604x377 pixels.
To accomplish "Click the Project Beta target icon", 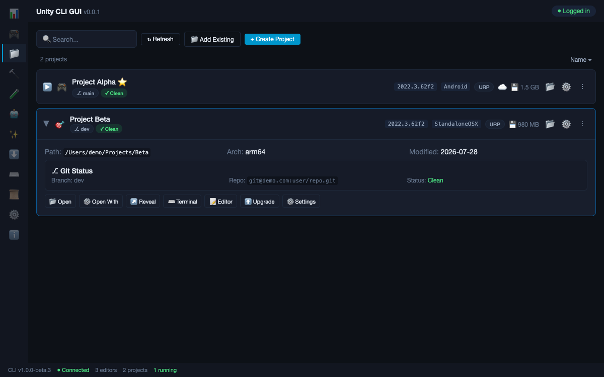I will point(60,124).
